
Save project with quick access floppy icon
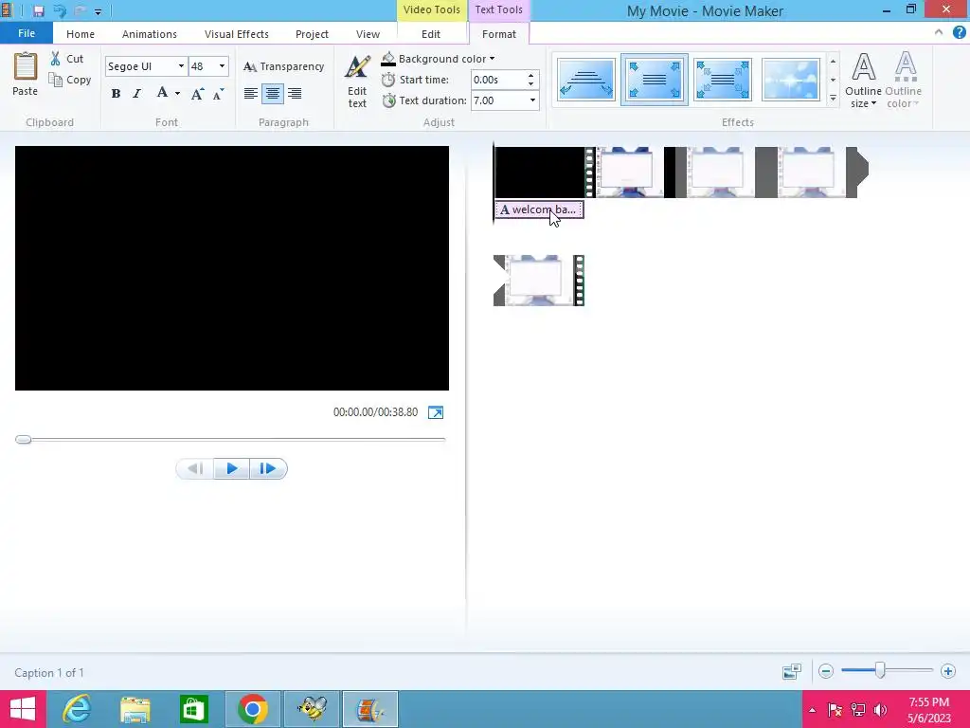click(38, 11)
